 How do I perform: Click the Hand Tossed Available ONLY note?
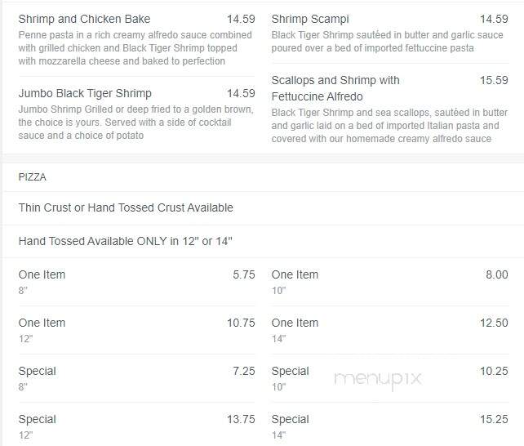[x=126, y=241]
